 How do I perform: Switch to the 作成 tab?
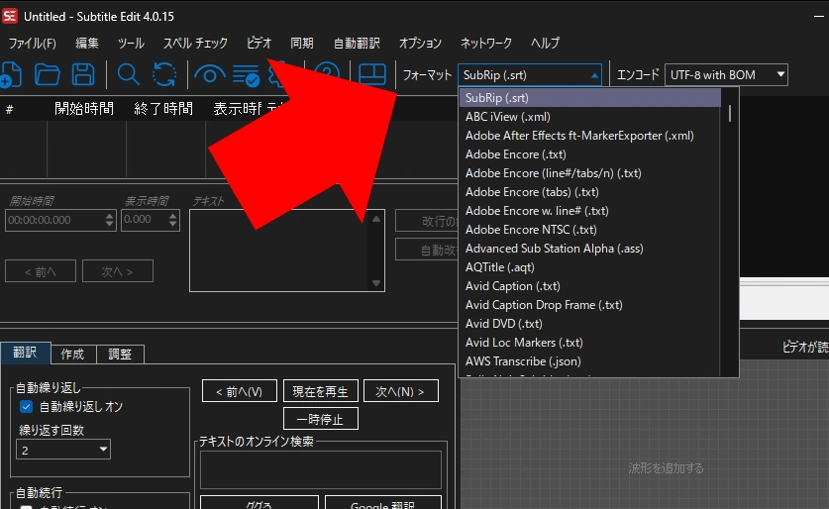coord(73,354)
